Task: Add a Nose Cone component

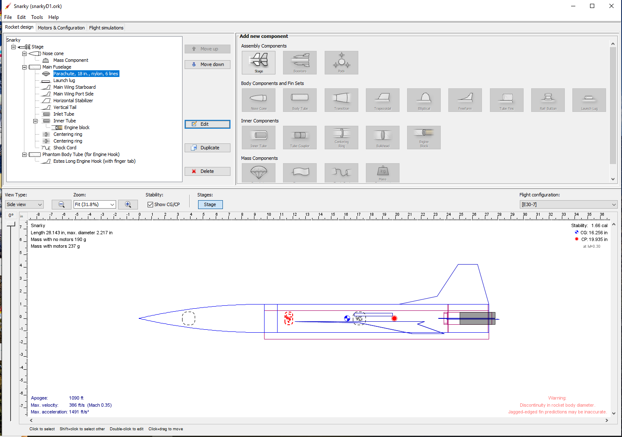Action: point(258,100)
